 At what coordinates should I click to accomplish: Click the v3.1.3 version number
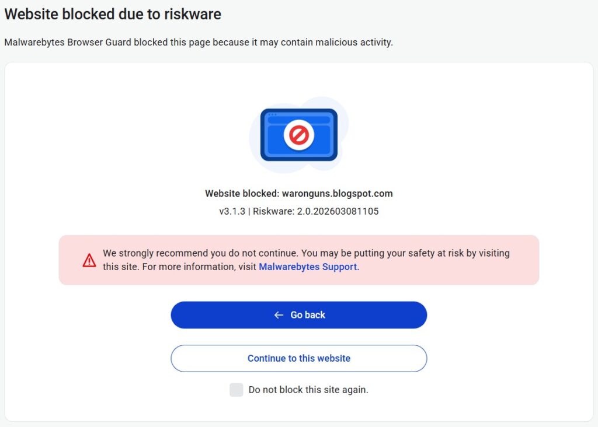pos(232,211)
